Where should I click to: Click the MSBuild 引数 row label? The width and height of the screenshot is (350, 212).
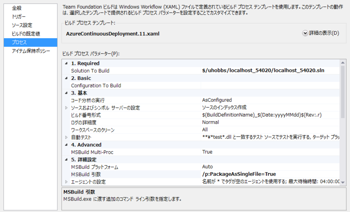[86, 174]
